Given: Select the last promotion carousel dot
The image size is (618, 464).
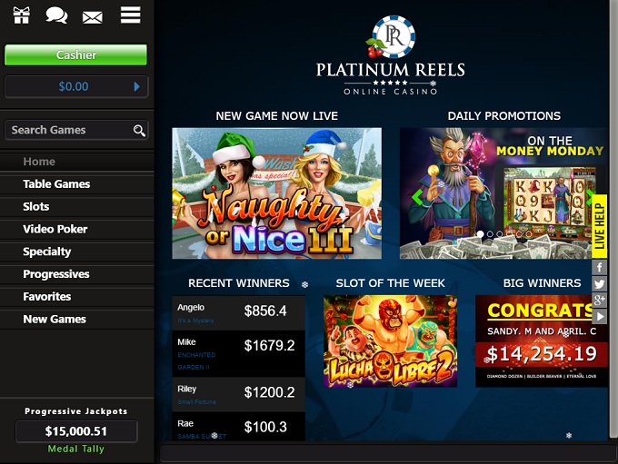Looking at the screenshot, I should point(529,233).
